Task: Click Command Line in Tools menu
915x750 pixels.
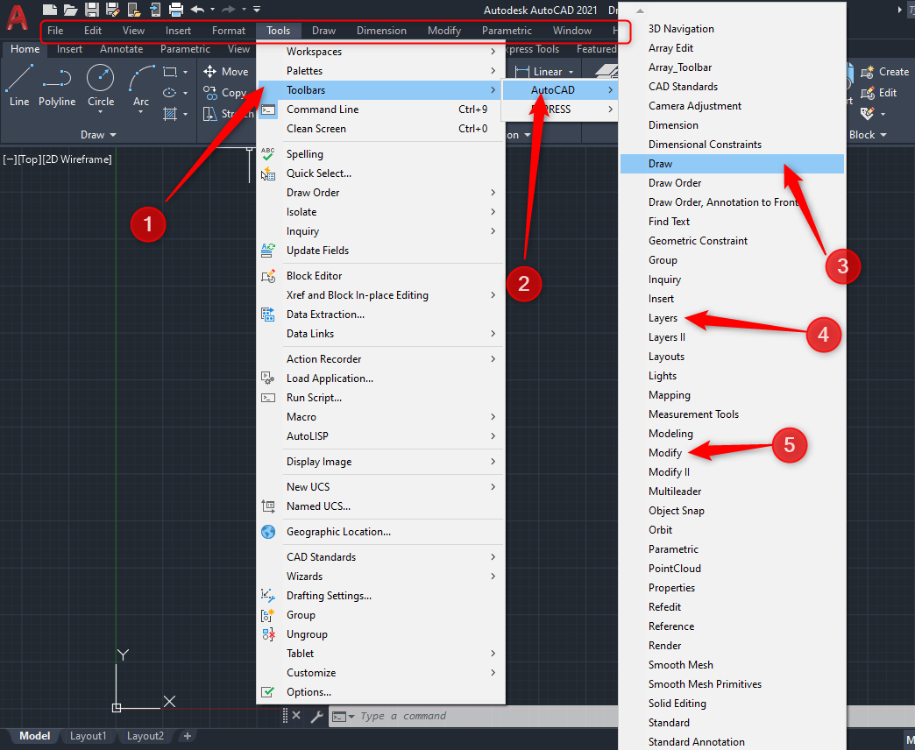Action: pyautogui.click(x=380, y=109)
